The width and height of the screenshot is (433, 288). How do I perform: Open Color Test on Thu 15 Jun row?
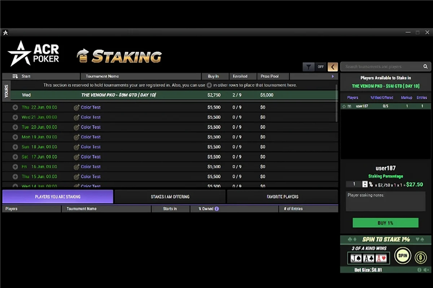91,177
